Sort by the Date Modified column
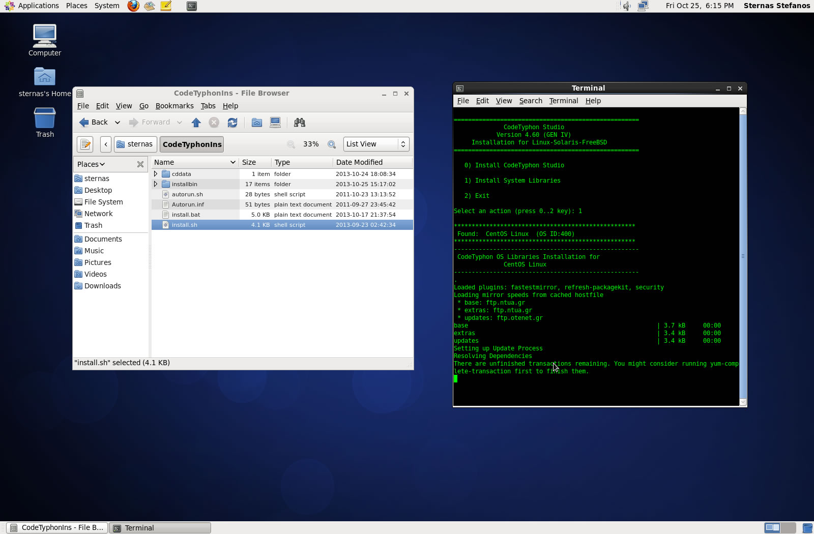This screenshot has height=534, width=814. [372, 162]
